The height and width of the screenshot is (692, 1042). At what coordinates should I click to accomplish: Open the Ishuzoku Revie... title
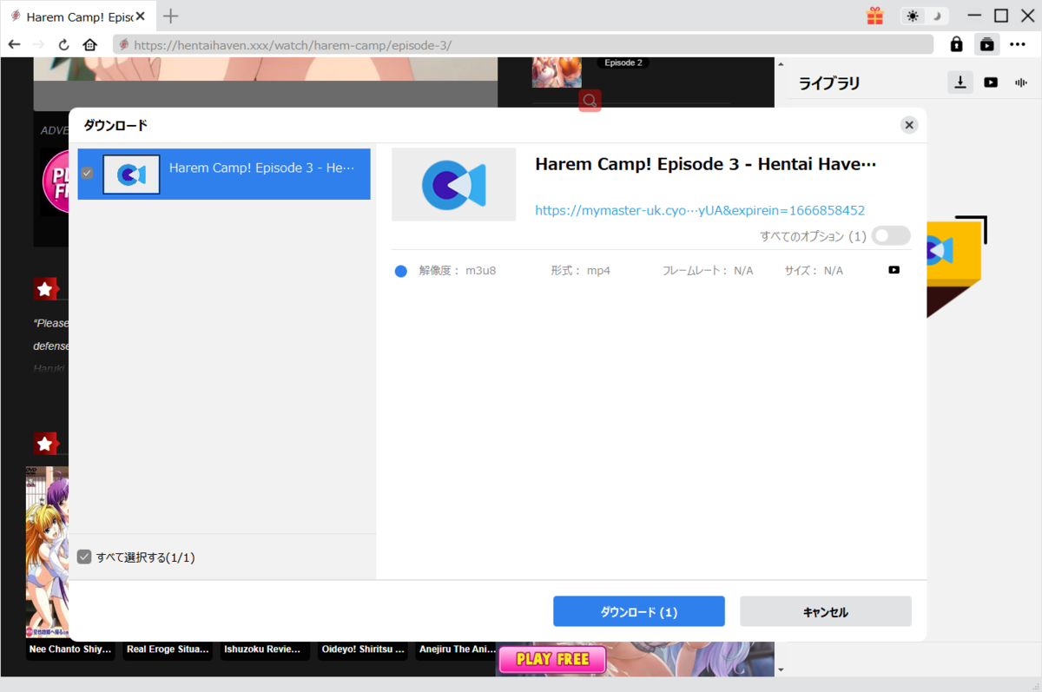coord(262,649)
